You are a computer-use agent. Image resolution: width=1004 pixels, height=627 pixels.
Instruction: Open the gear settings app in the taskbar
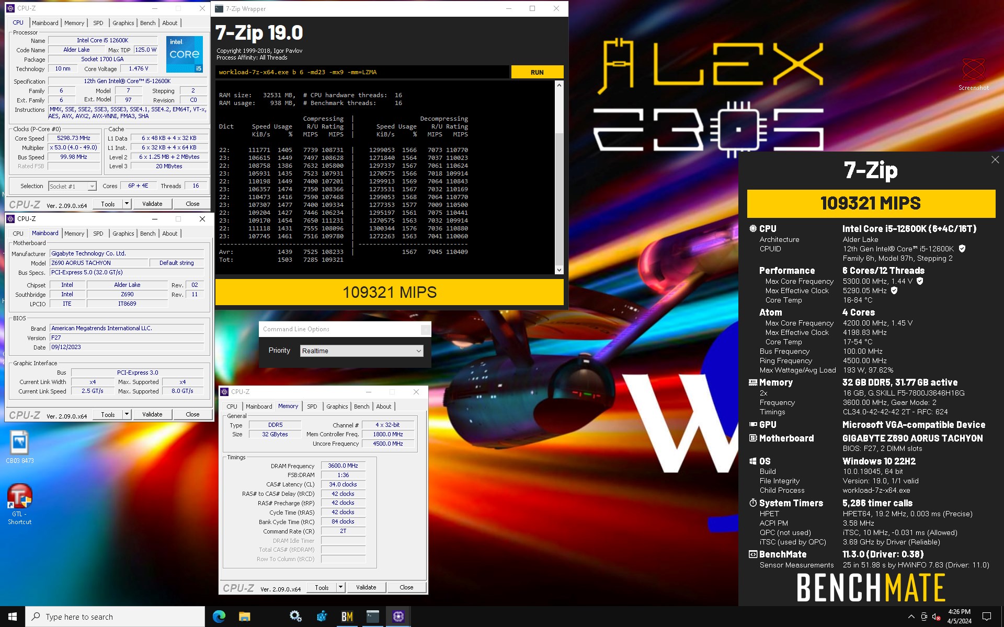pos(295,617)
